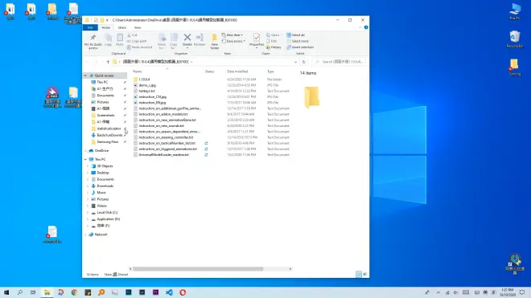531x298 pixels.
Task: Pin to Quick access in the ribbon
Action: (x=93, y=41)
